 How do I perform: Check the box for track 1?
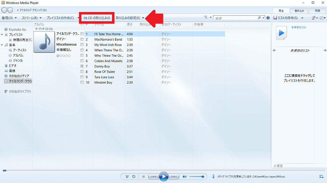[82, 34]
